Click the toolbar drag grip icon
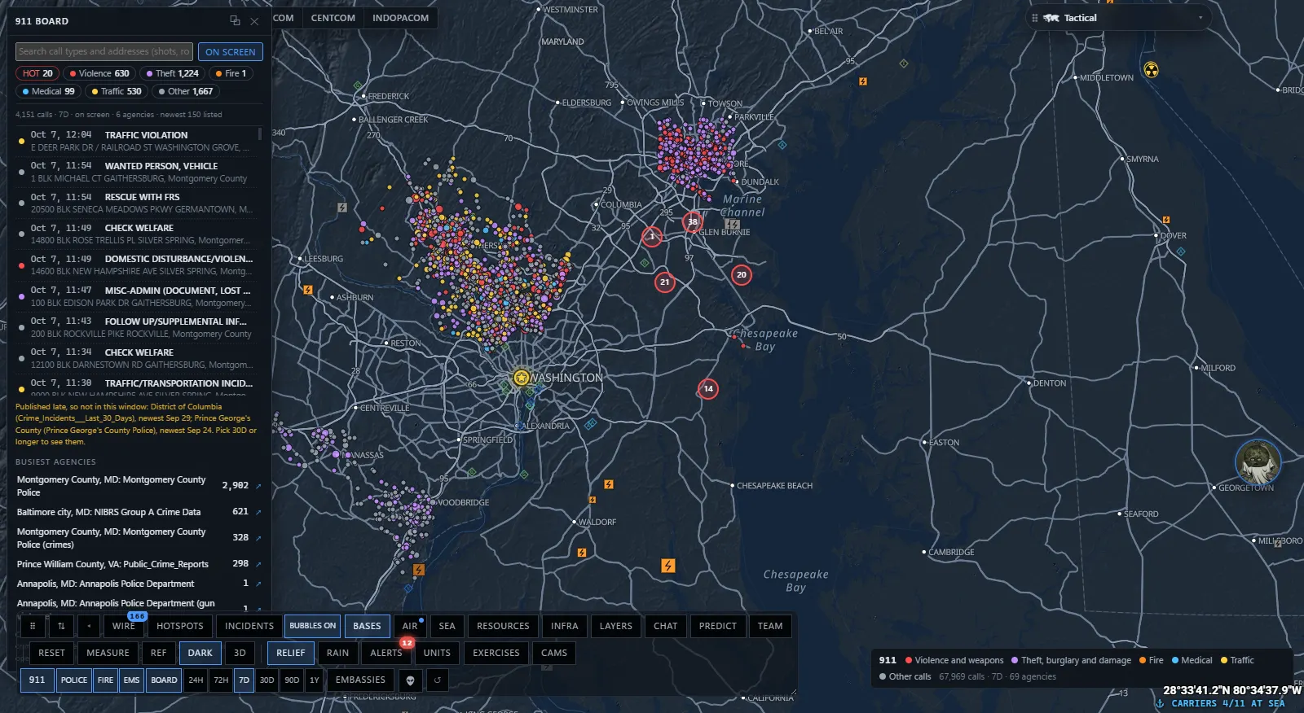 click(33, 626)
